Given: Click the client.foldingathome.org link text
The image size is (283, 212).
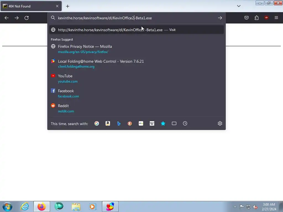Looking at the screenshot, I should click(x=76, y=67).
